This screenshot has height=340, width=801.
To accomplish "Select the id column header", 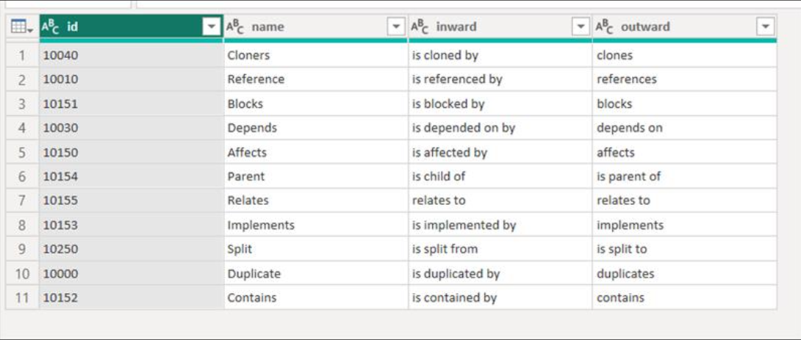I will click(x=132, y=27).
